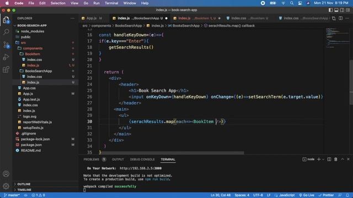Toggle secondary side bar layout icon

click(x=342, y=10)
